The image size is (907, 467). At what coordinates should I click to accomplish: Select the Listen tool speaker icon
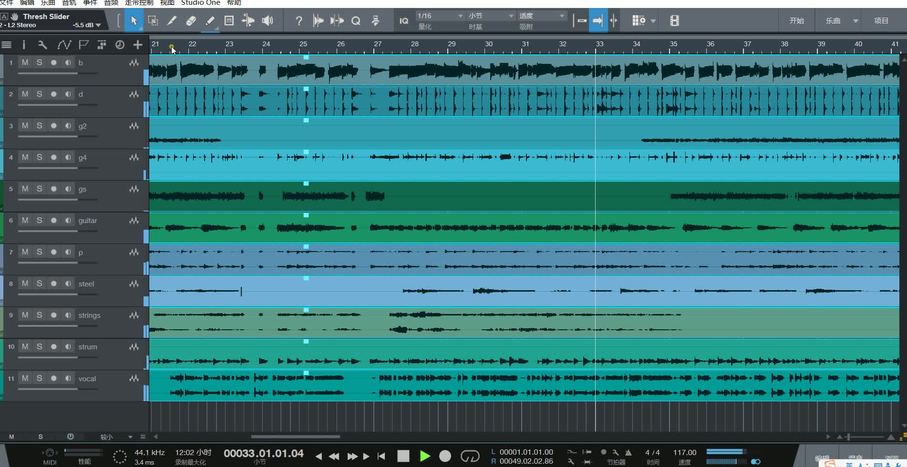click(x=268, y=20)
